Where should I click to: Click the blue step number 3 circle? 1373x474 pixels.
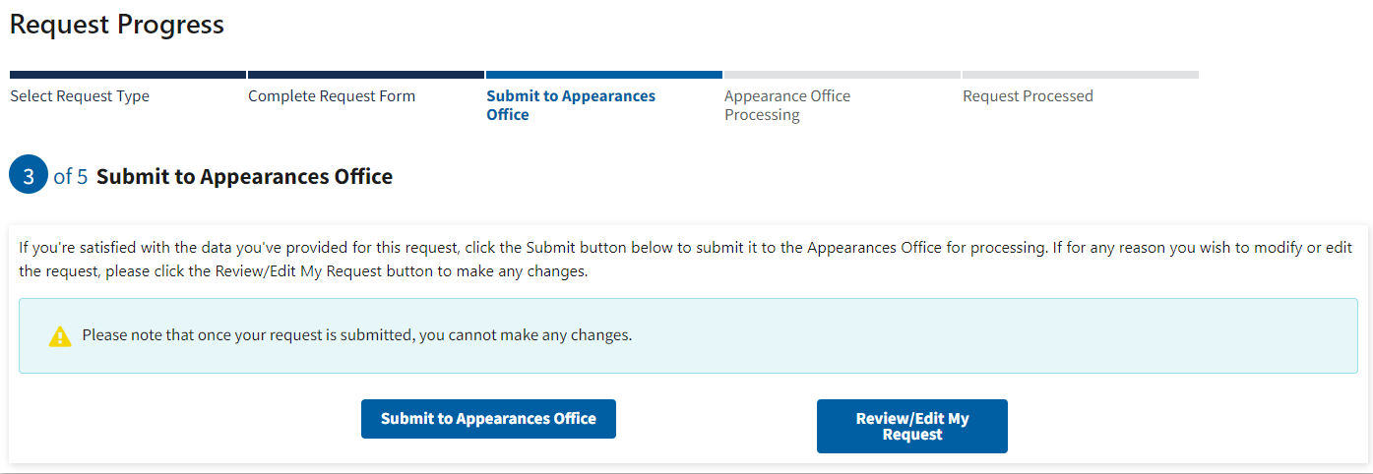tap(29, 176)
